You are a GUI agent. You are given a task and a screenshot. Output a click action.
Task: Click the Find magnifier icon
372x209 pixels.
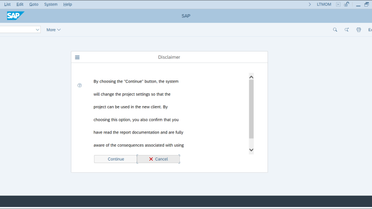(335, 30)
